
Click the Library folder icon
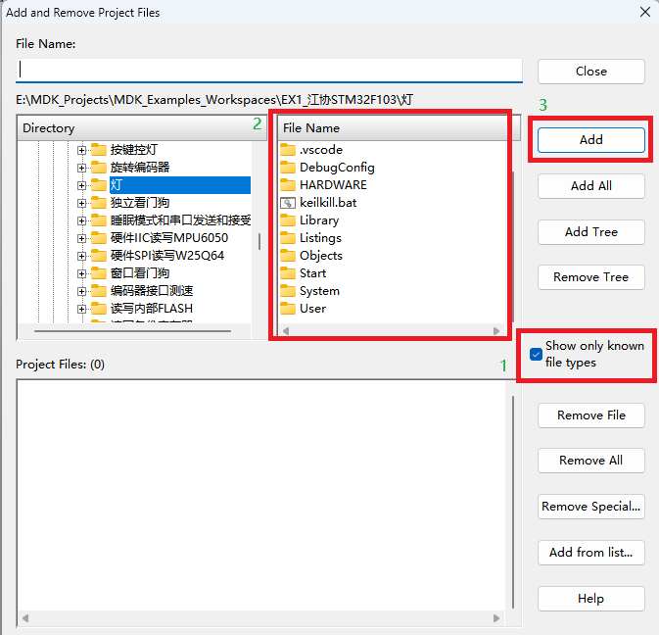[x=288, y=220]
